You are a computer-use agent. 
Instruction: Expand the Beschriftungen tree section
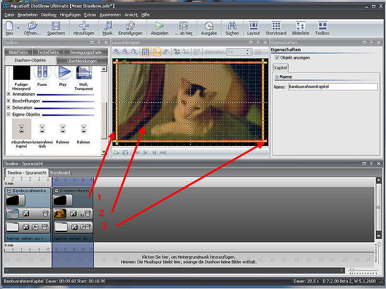[x=9, y=101]
